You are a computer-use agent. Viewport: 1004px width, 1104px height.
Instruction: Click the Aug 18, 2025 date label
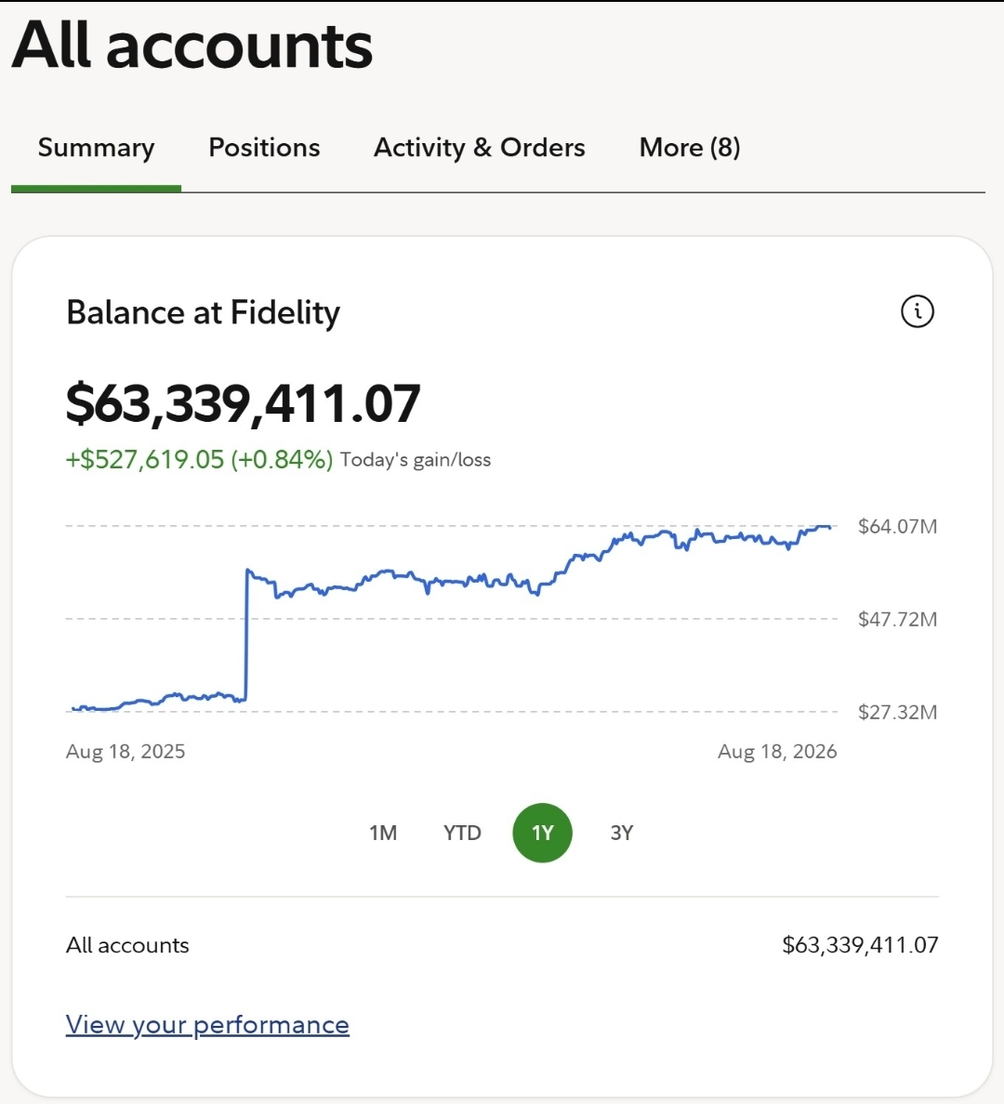tap(125, 751)
